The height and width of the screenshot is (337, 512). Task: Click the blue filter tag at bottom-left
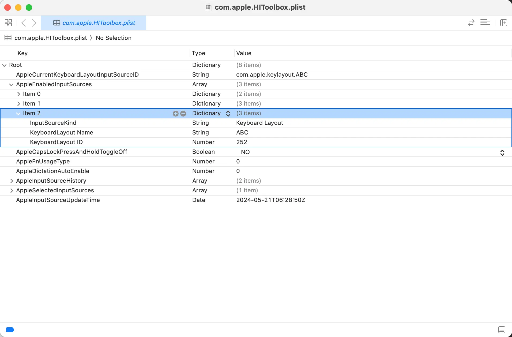(x=10, y=330)
